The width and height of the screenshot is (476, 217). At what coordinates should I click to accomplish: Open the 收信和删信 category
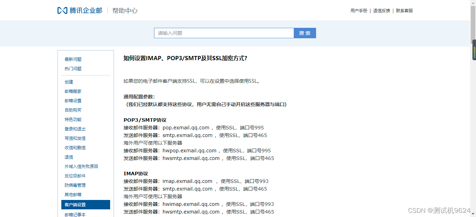pos(75,148)
